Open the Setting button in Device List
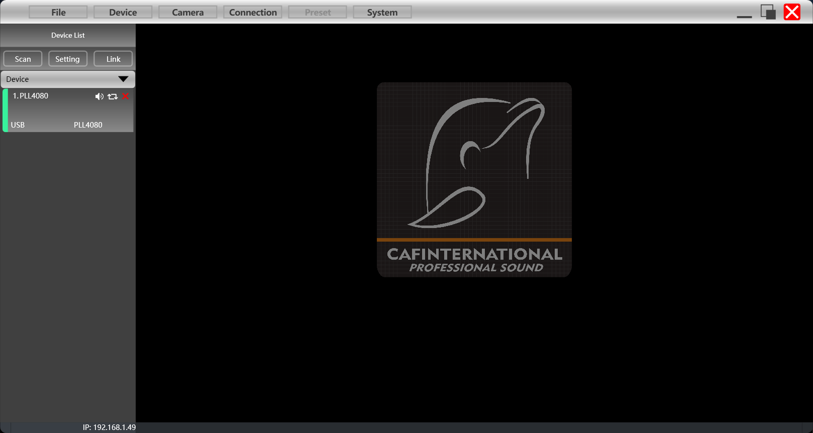The width and height of the screenshot is (813, 433). pos(67,59)
